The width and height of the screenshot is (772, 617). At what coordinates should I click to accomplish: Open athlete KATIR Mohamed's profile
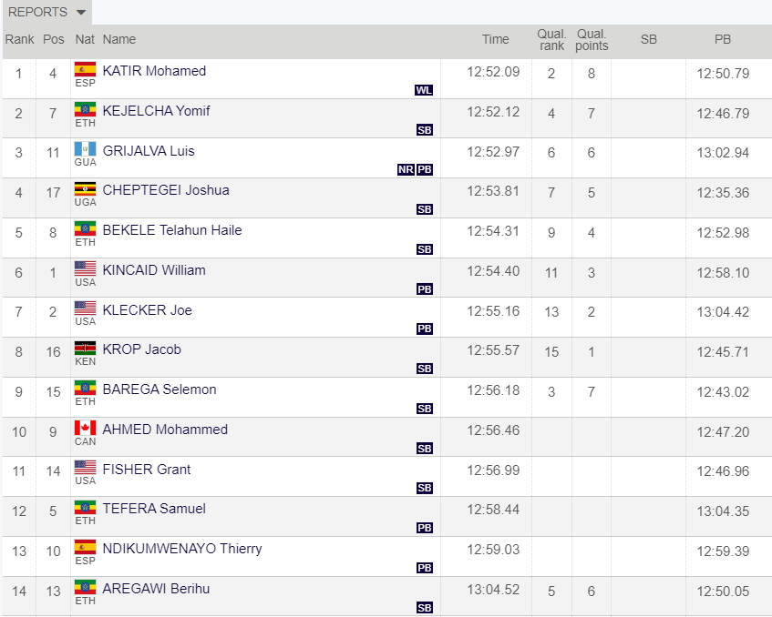click(x=154, y=71)
